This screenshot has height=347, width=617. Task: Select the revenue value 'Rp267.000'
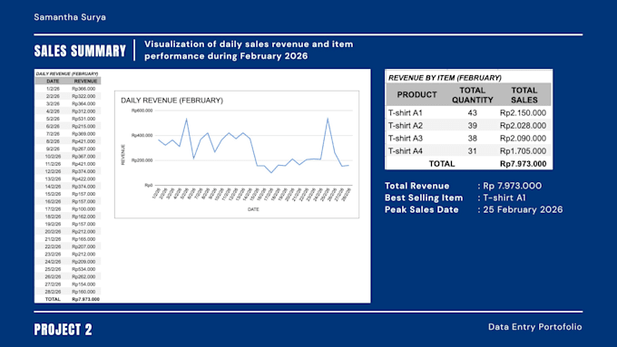[83, 149]
